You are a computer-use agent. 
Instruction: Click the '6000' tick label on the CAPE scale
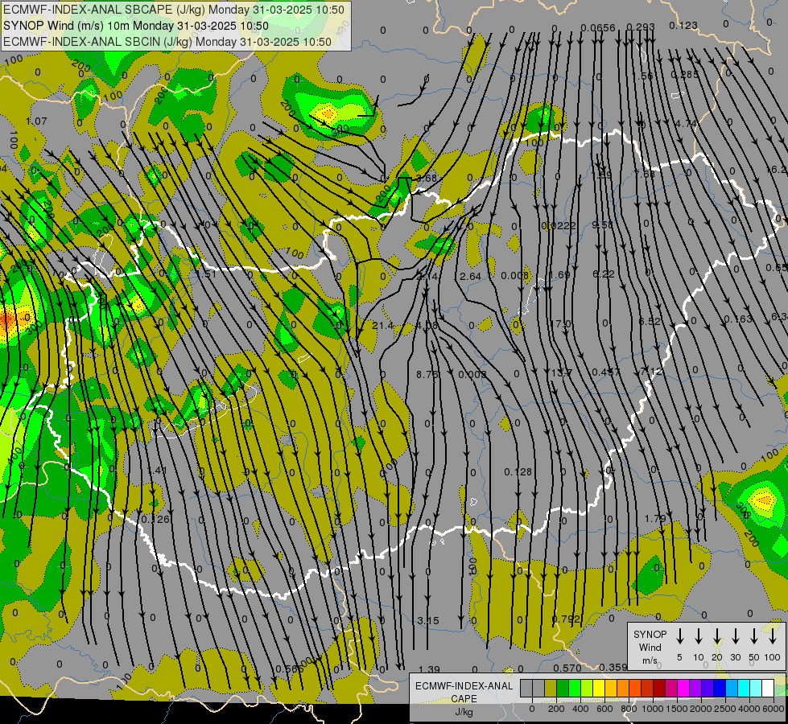[774, 709]
